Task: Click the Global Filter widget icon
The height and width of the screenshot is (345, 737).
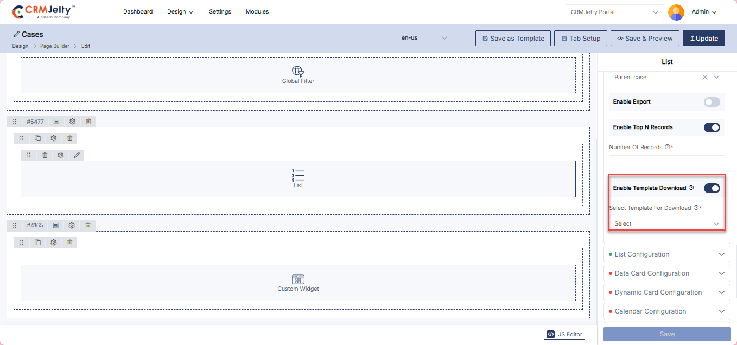Action: 298,71
